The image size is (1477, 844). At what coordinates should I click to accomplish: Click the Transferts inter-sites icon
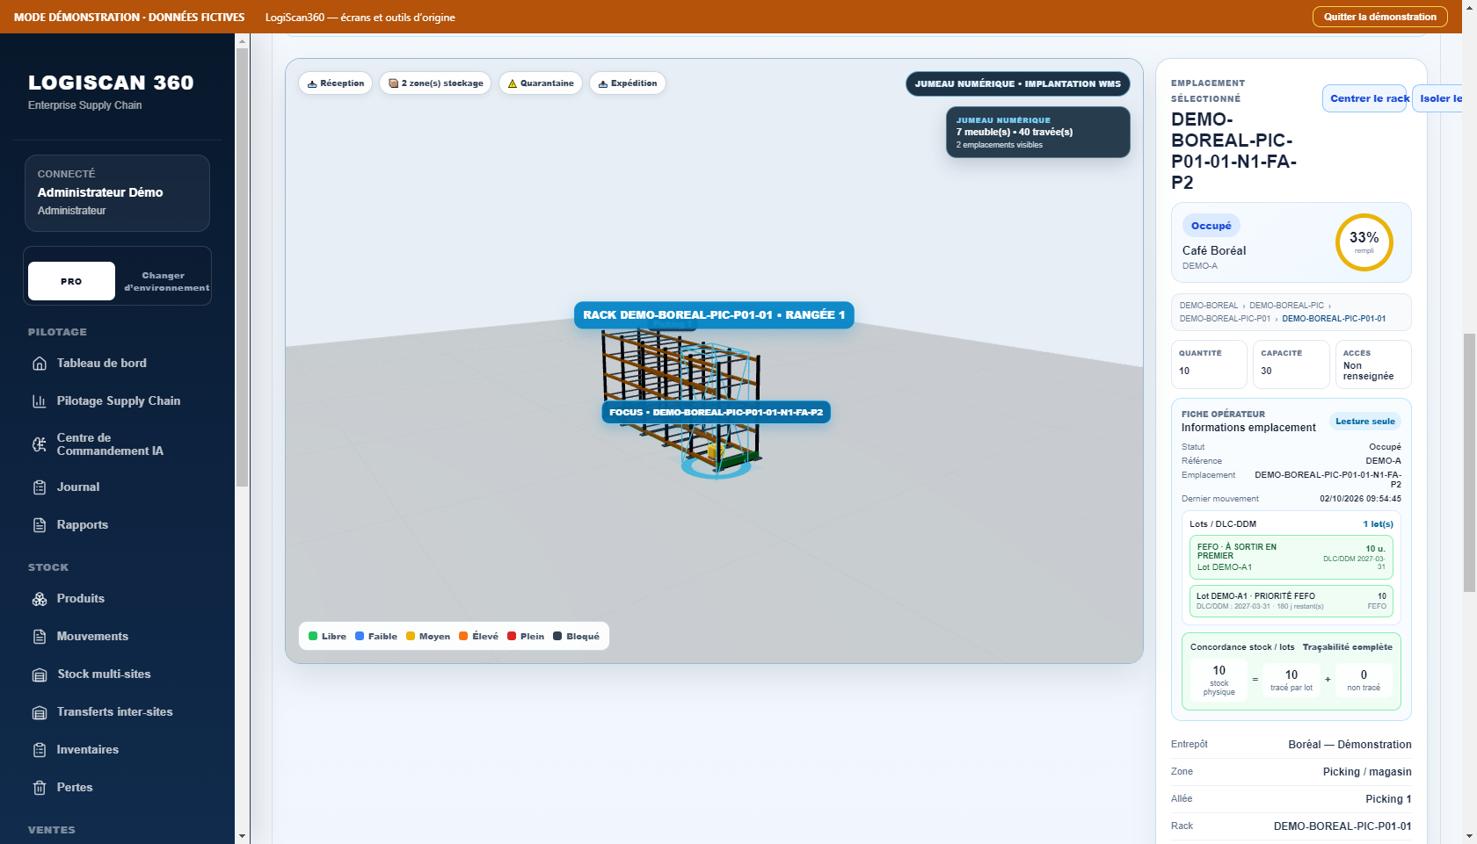[x=40, y=712]
